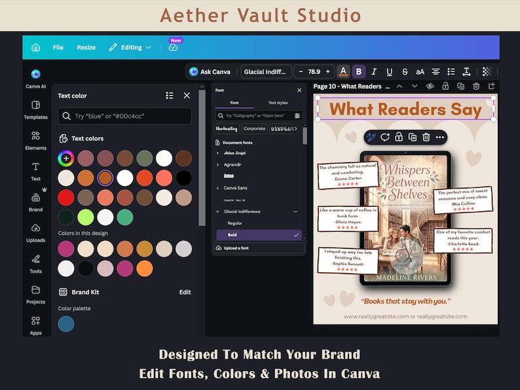
Task: Toggle the lock page icon in page header
Action: pos(445,86)
